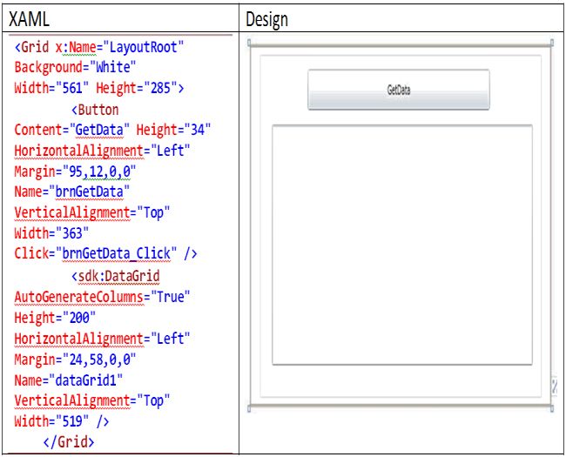Click the bottom-left resize handle of design surface

tap(249, 407)
